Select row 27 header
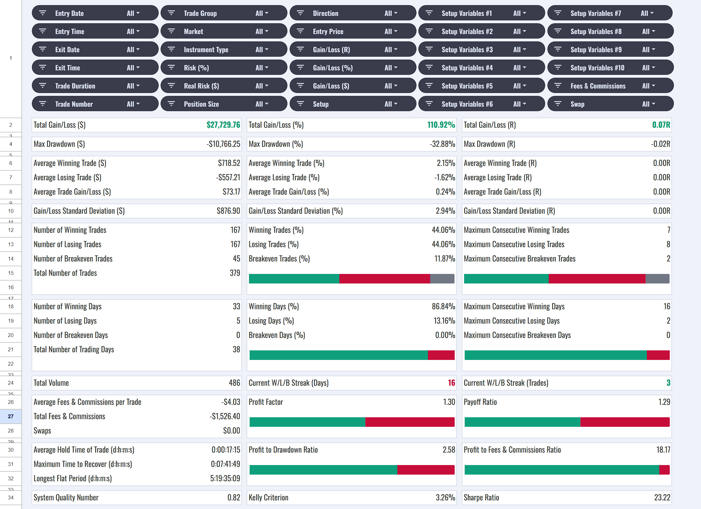701x509 pixels. click(x=11, y=416)
